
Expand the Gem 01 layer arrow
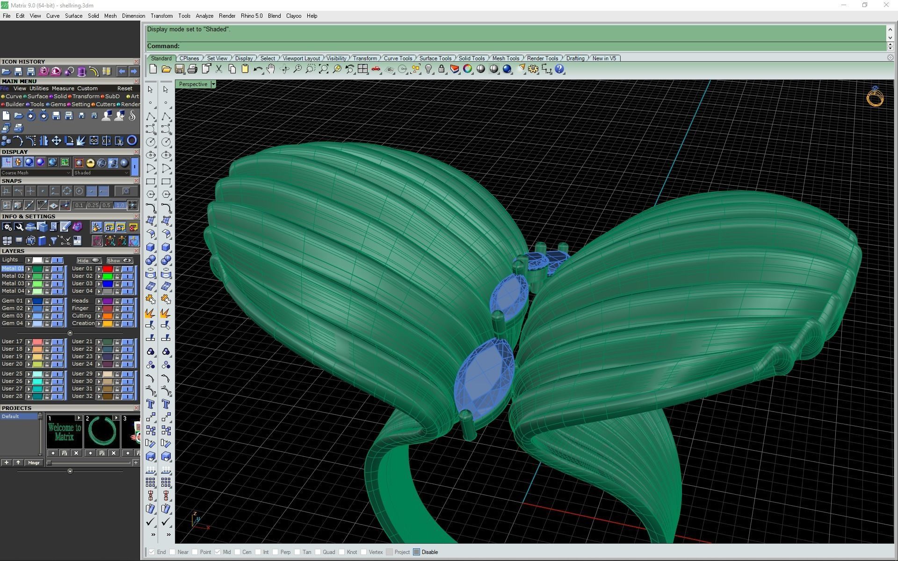(29, 301)
